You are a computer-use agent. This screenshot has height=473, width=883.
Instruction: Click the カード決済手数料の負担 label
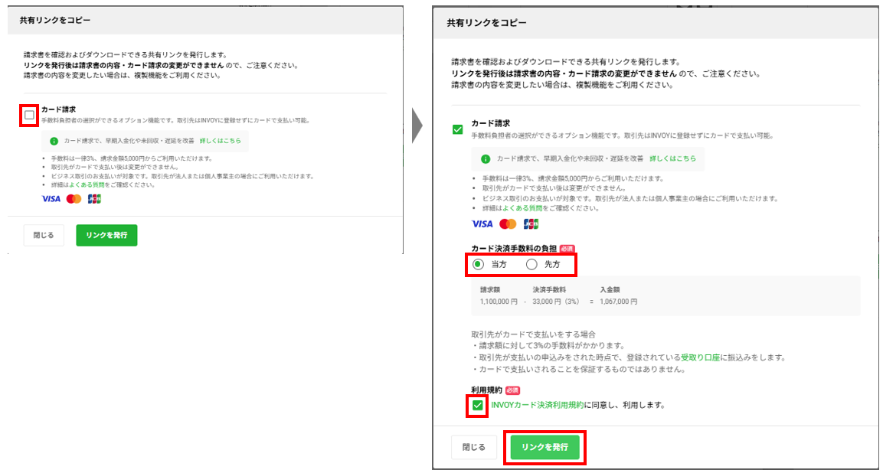515,248
